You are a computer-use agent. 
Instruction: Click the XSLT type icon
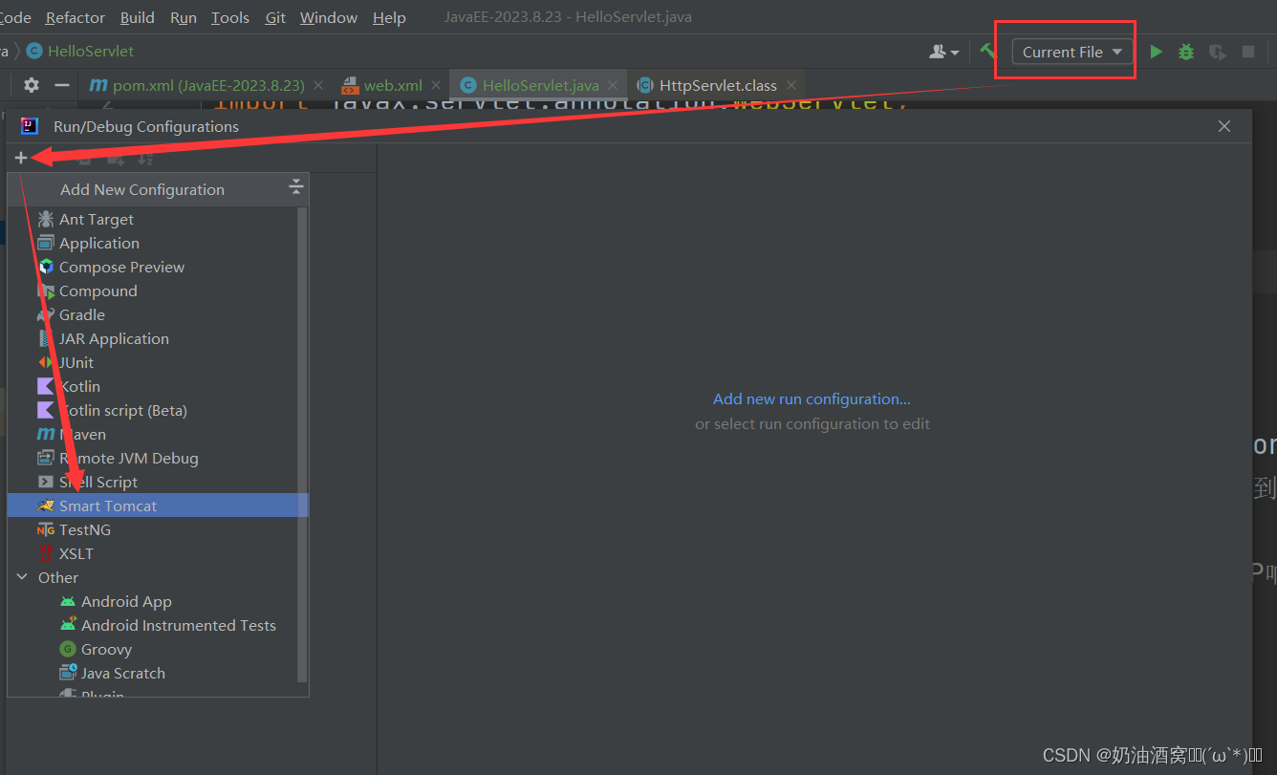point(46,553)
